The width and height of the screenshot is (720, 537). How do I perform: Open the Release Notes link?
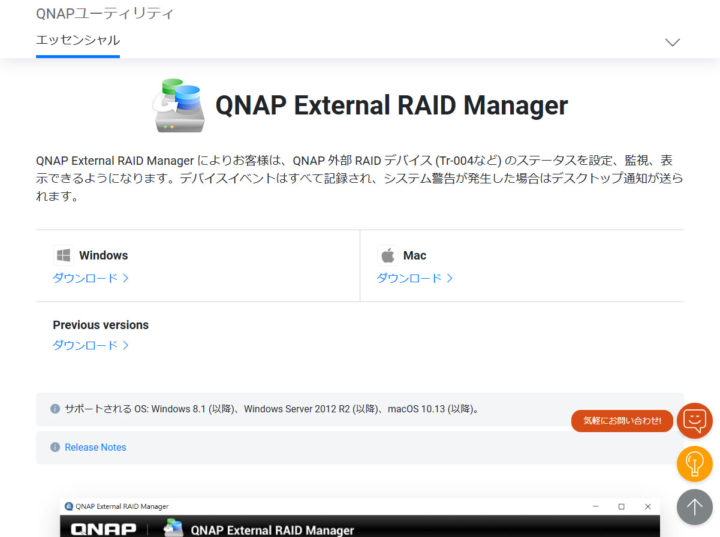click(95, 447)
